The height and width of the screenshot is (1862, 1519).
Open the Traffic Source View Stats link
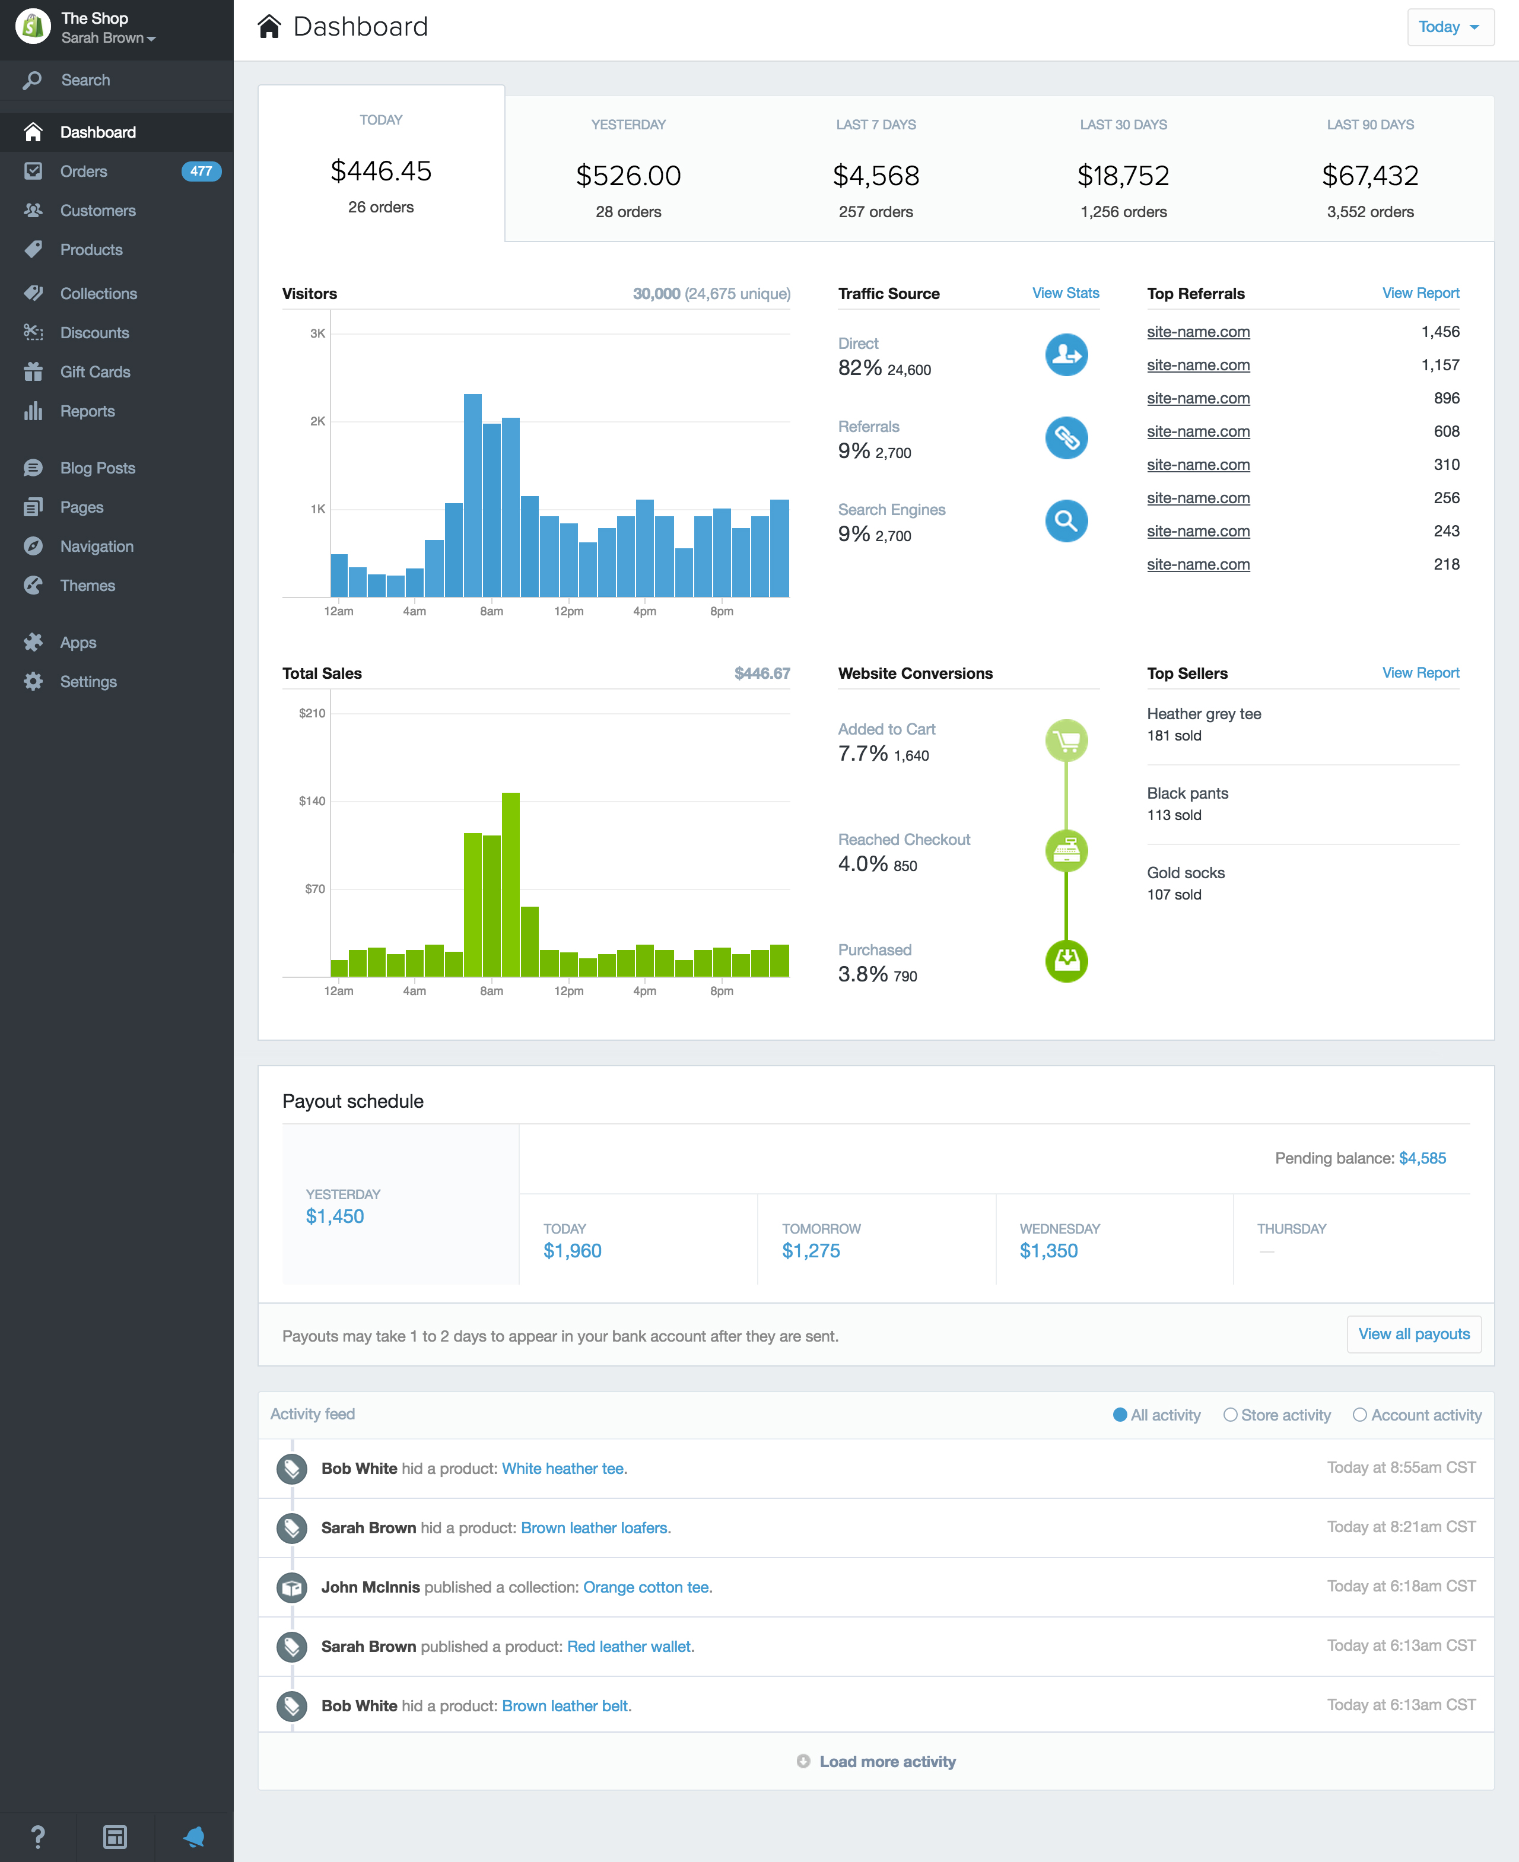pyautogui.click(x=1065, y=293)
